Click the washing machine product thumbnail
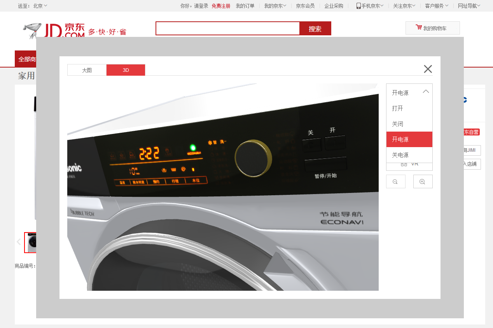493x328 pixels. click(x=30, y=242)
